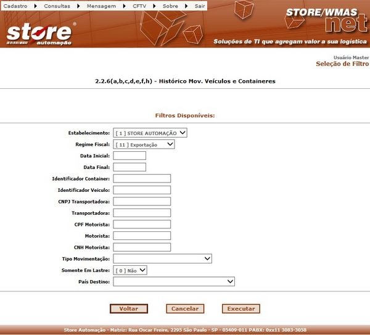This screenshot has height=335, width=370.
Task: Expand the Regime Fiscal dropdown
Action: coord(144,144)
